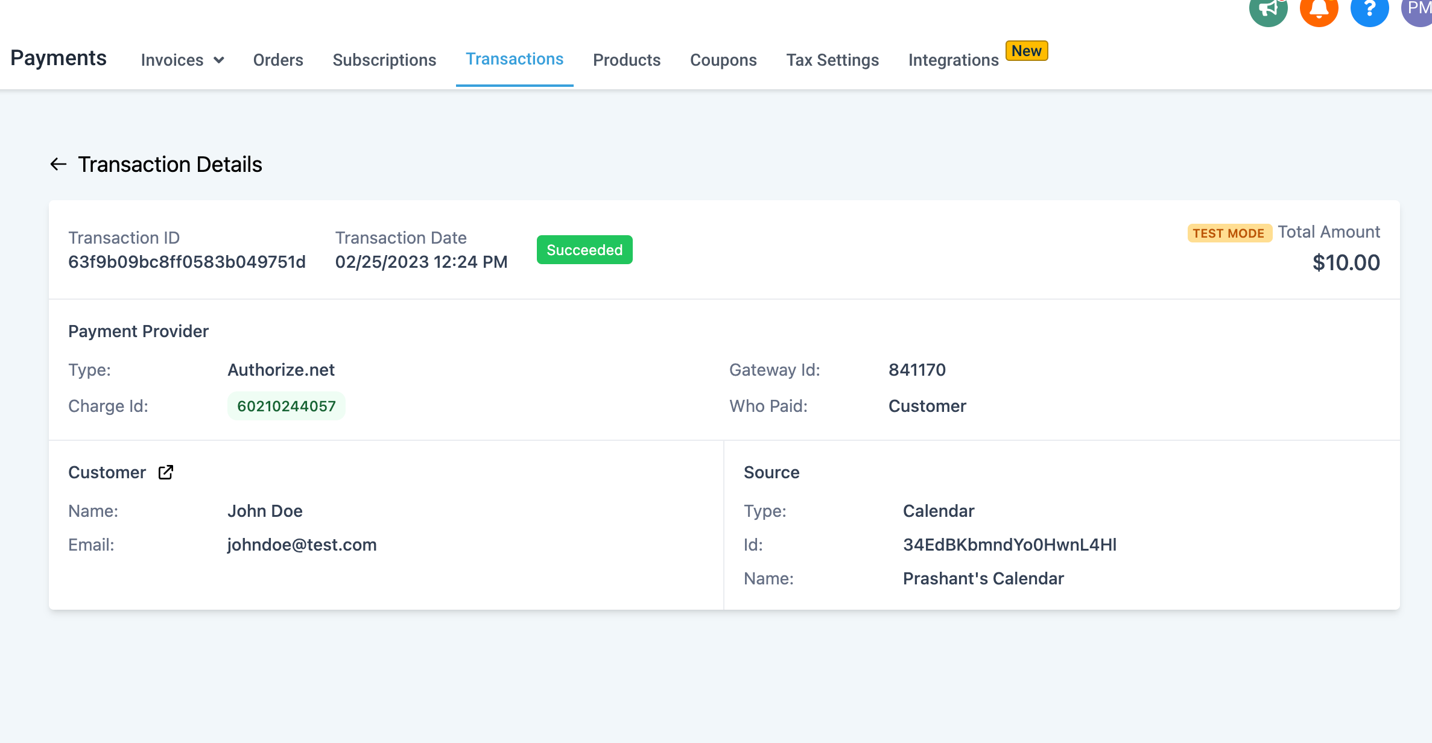The image size is (1432, 743).
Task: Go to the Products tab
Action: coord(627,60)
